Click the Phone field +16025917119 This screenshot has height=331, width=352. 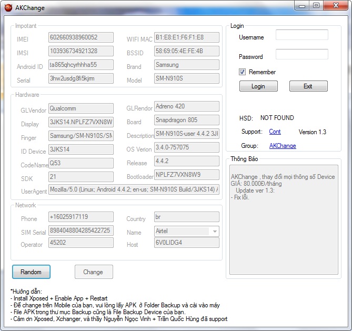(x=81, y=217)
